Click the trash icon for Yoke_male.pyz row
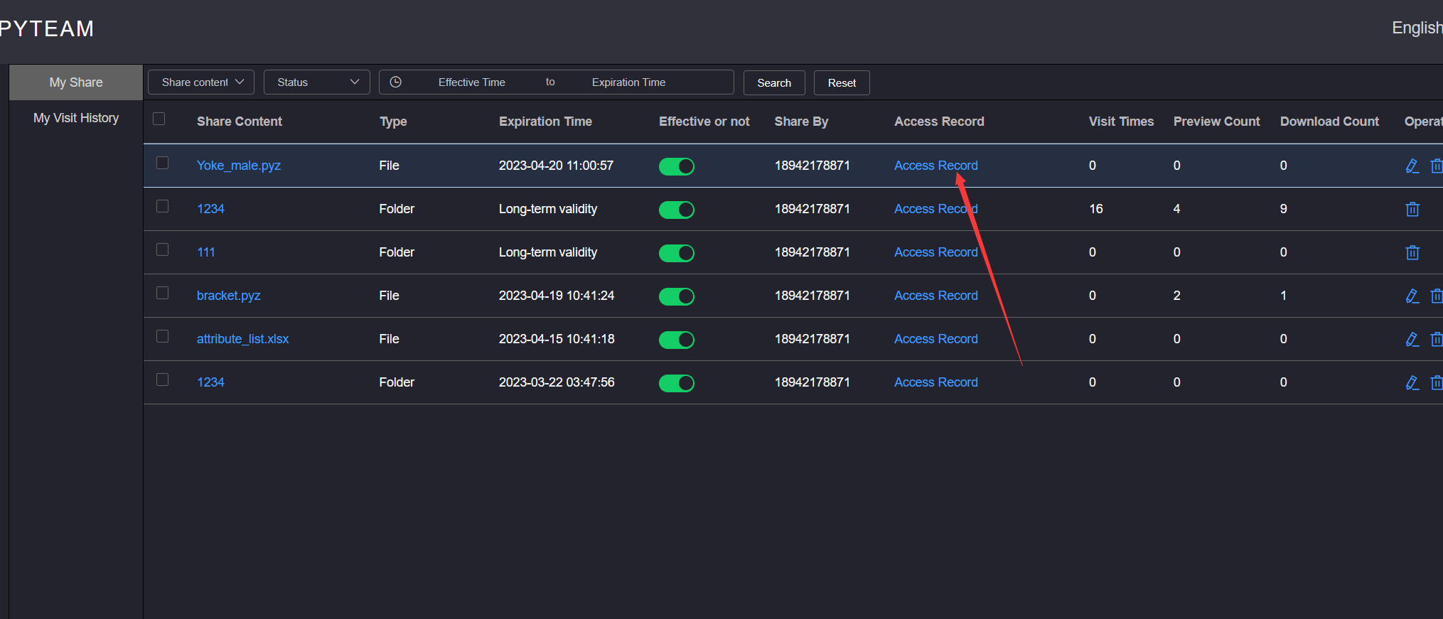The image size is (1443, 619). click(1437, 166)
